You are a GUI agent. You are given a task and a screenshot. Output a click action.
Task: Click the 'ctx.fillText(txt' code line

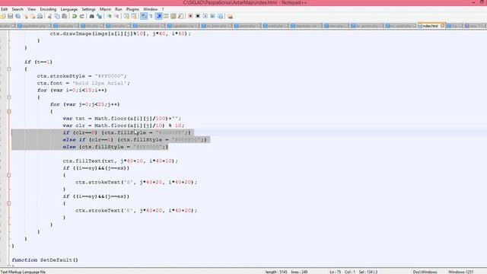pos(120,161)
